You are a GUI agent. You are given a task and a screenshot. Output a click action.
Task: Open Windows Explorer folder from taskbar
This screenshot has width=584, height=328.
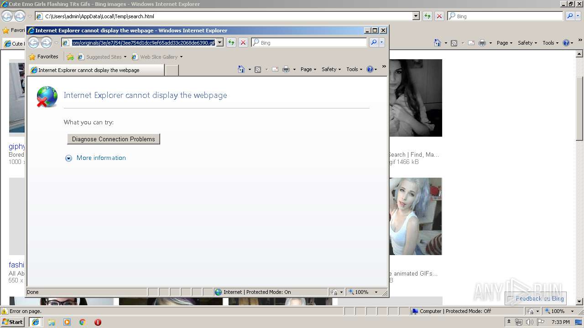coord(52,322)
